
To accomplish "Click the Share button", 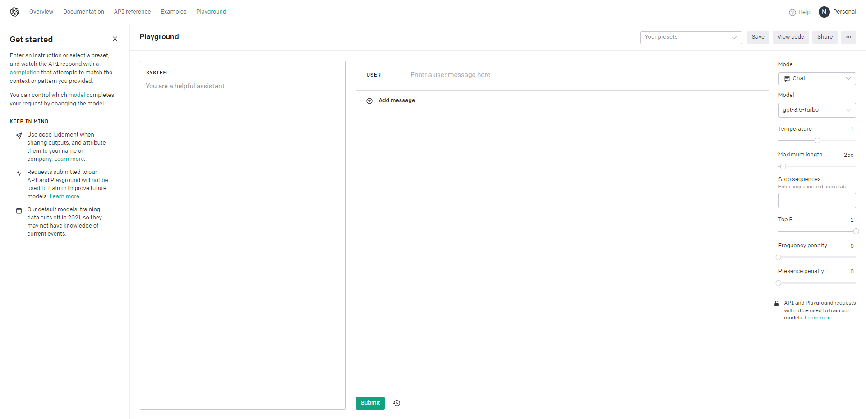I will [825, 37].
